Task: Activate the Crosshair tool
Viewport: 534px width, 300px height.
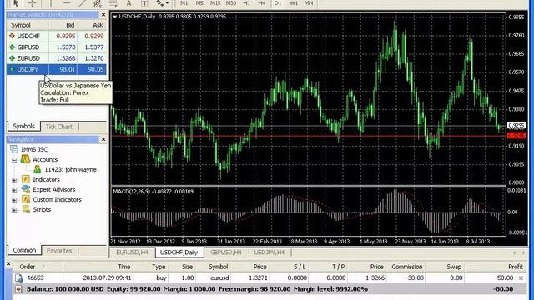Action: click(32, 3)
